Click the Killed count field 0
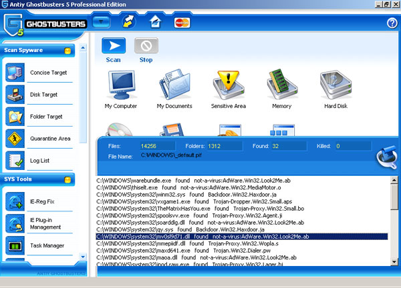The width and height of the screenshot is (401, 288). click(x=353, y=146)
